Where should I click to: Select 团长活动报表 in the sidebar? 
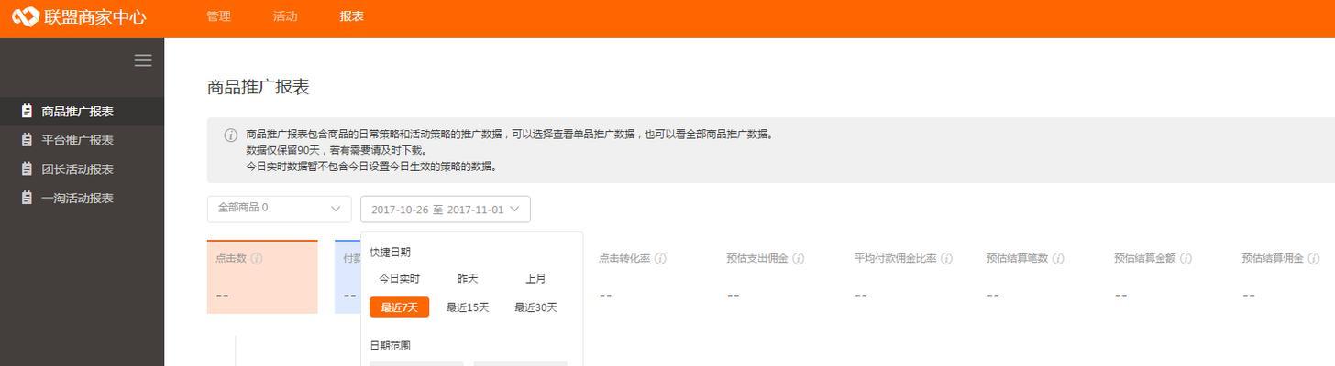point(82,168)
